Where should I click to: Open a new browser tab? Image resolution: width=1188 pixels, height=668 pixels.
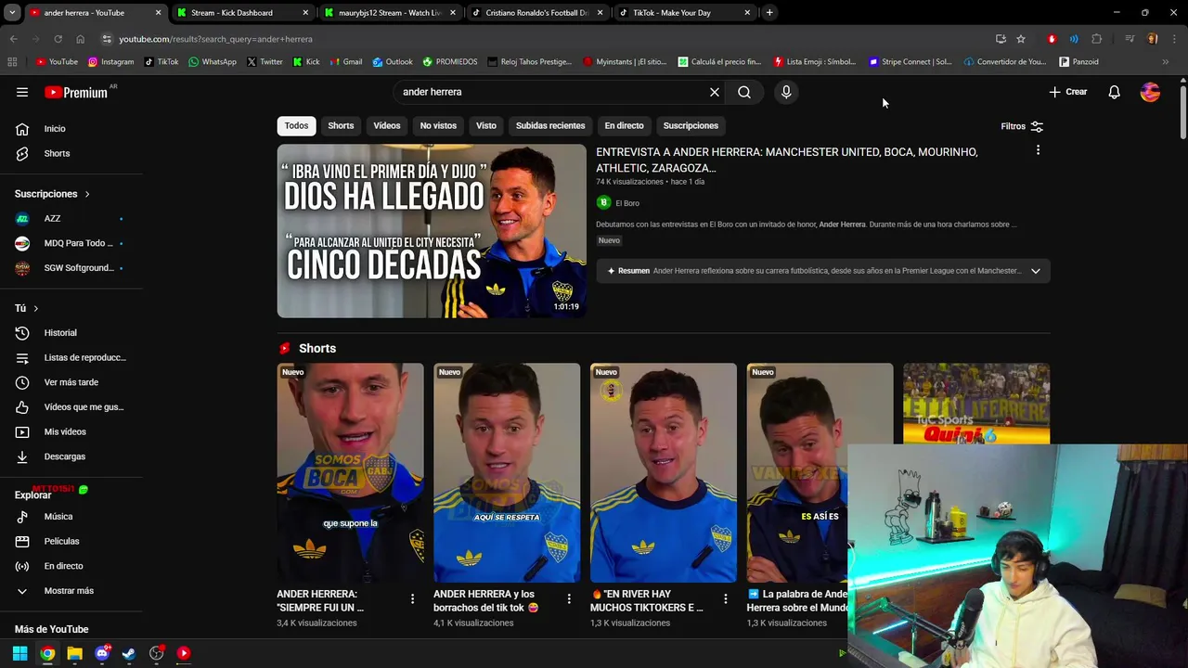(769, 13)
